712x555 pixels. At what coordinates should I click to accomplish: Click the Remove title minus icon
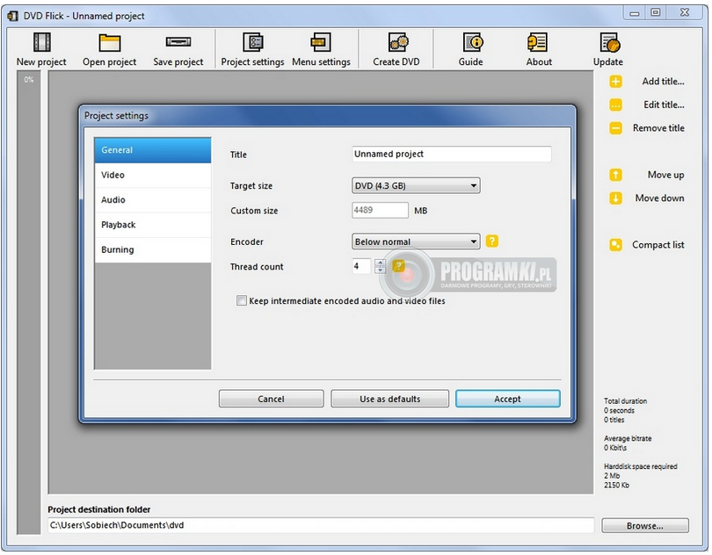(x=615, y=128)
